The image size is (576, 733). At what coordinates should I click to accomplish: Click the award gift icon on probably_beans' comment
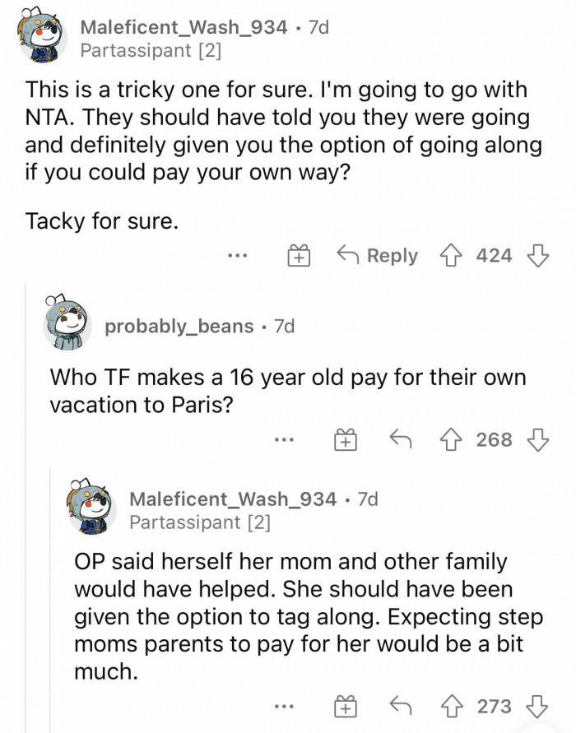pyautogui.click(x=346, y=439)
